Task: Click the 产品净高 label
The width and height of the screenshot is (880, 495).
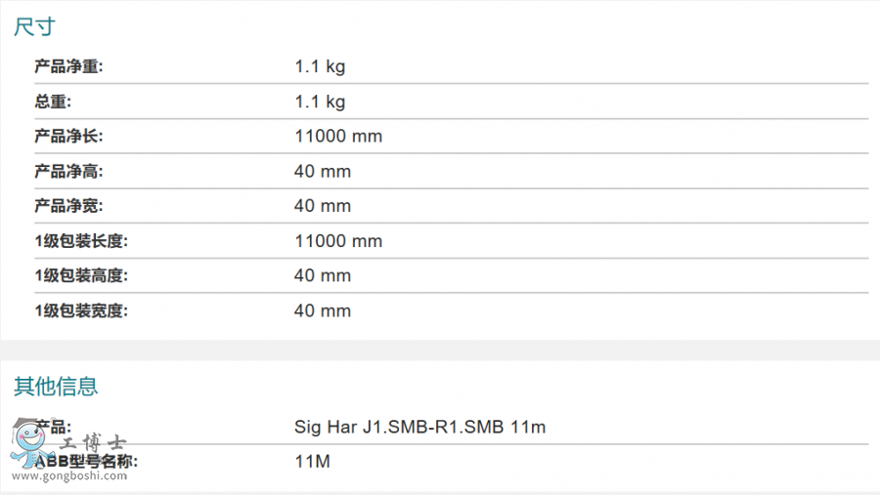Action: [x=68, y=171]
